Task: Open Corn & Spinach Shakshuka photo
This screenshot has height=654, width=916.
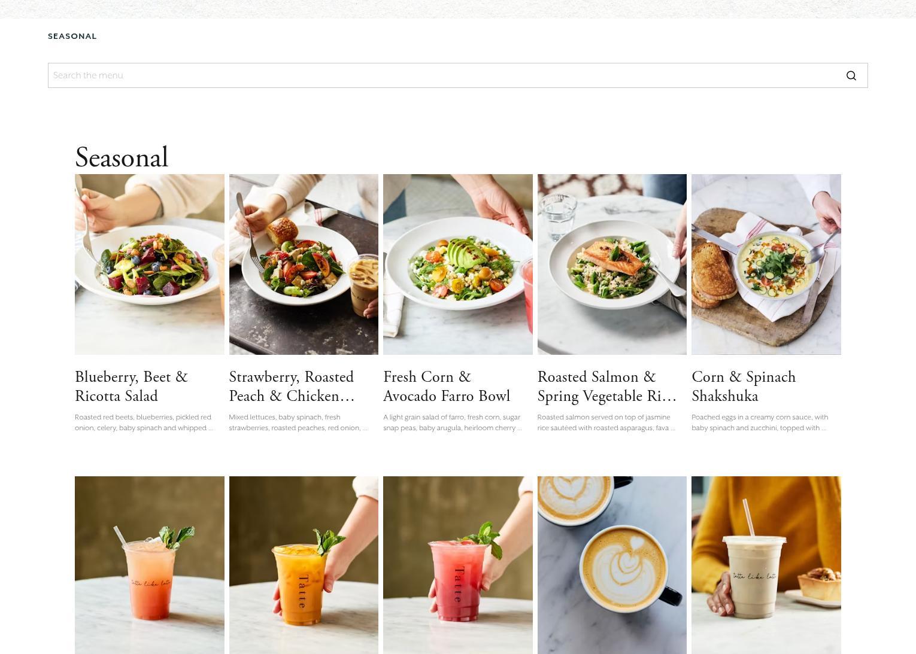Action: (766, 264)
